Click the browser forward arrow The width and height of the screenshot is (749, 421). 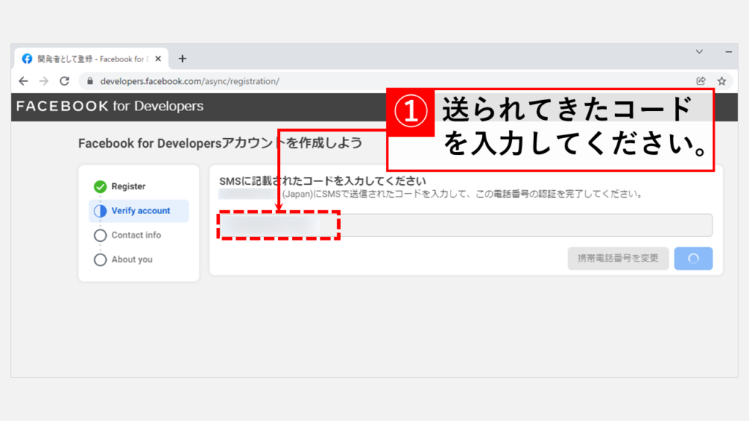pyautogui.click(x=44, y=81)
